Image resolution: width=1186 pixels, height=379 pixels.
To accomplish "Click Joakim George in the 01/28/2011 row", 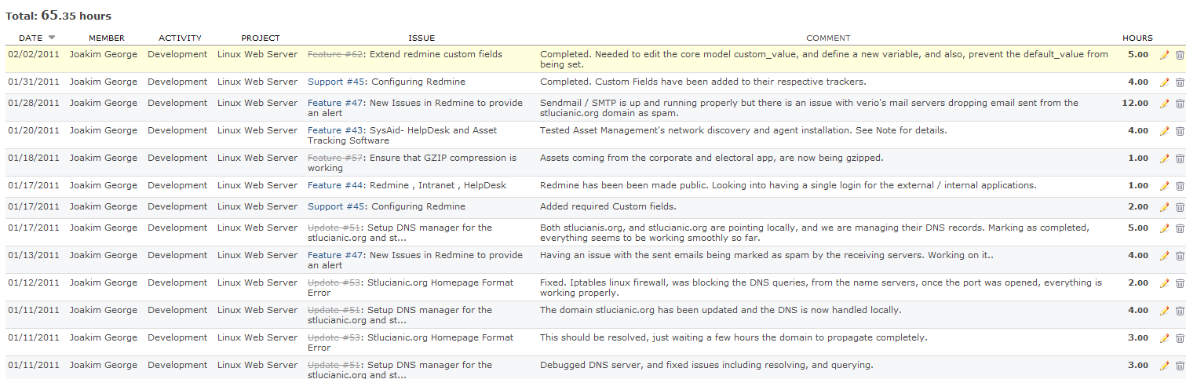I will 103,103.
